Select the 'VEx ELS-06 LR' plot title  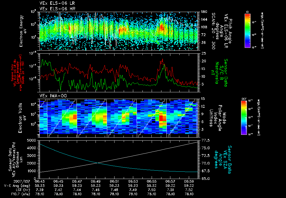point(57,3)
